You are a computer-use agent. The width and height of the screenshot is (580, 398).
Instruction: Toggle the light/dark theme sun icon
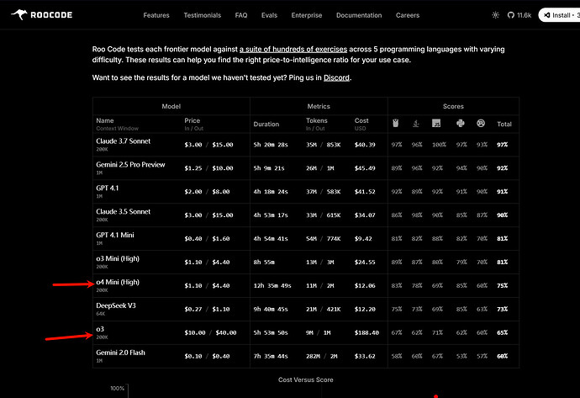coord(495,15)
